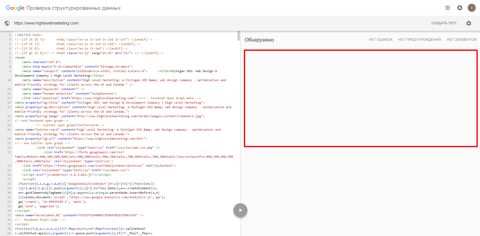Viewport: 480px width, 236px height.
Task: Click the globe icon beside the URL
Action: tap(7, 23)
